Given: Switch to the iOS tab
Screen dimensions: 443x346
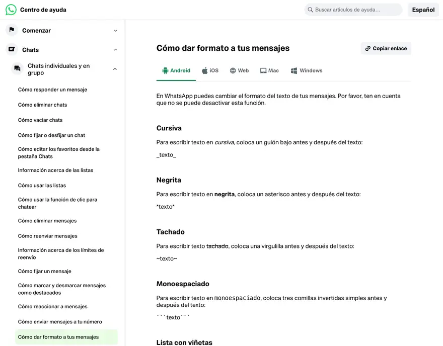Looking at the screenshot, I should (x=210, y=70).
